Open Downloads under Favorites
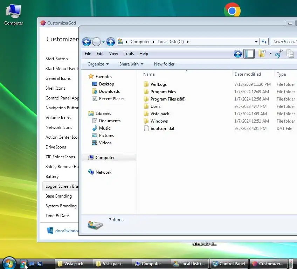 109,91
